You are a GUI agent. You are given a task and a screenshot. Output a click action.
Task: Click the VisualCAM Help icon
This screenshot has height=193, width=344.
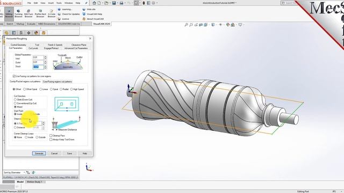[x=84, y=14]
